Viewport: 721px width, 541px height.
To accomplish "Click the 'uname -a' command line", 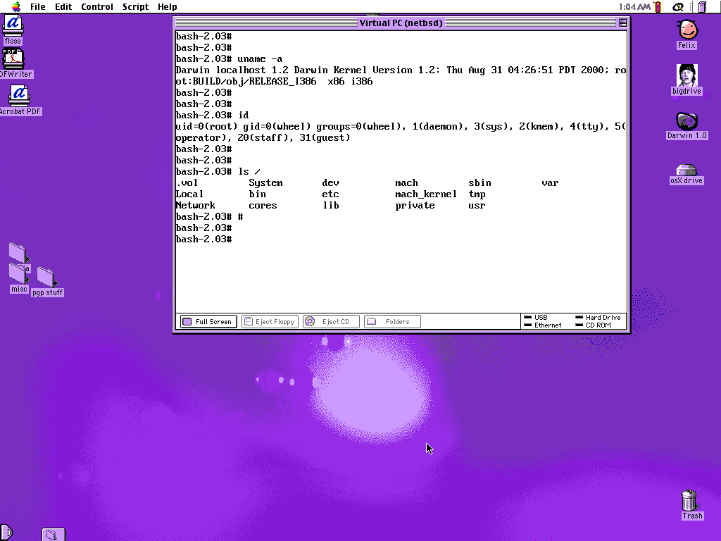I will 229,59.
